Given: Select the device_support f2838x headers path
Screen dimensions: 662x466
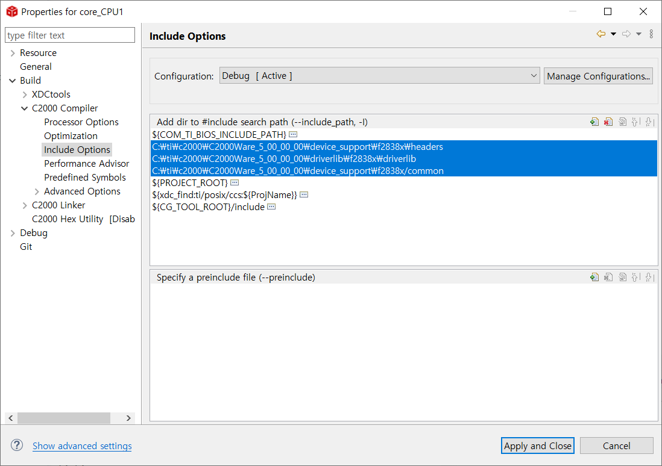Looking at the screenshot, I should (403, 147).
